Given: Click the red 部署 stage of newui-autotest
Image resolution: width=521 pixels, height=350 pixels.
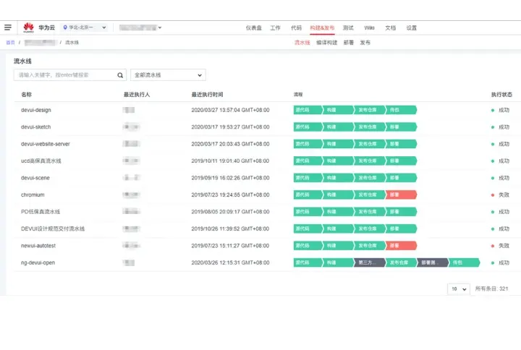Looking at the screenshot, I should tap(401, 245).
